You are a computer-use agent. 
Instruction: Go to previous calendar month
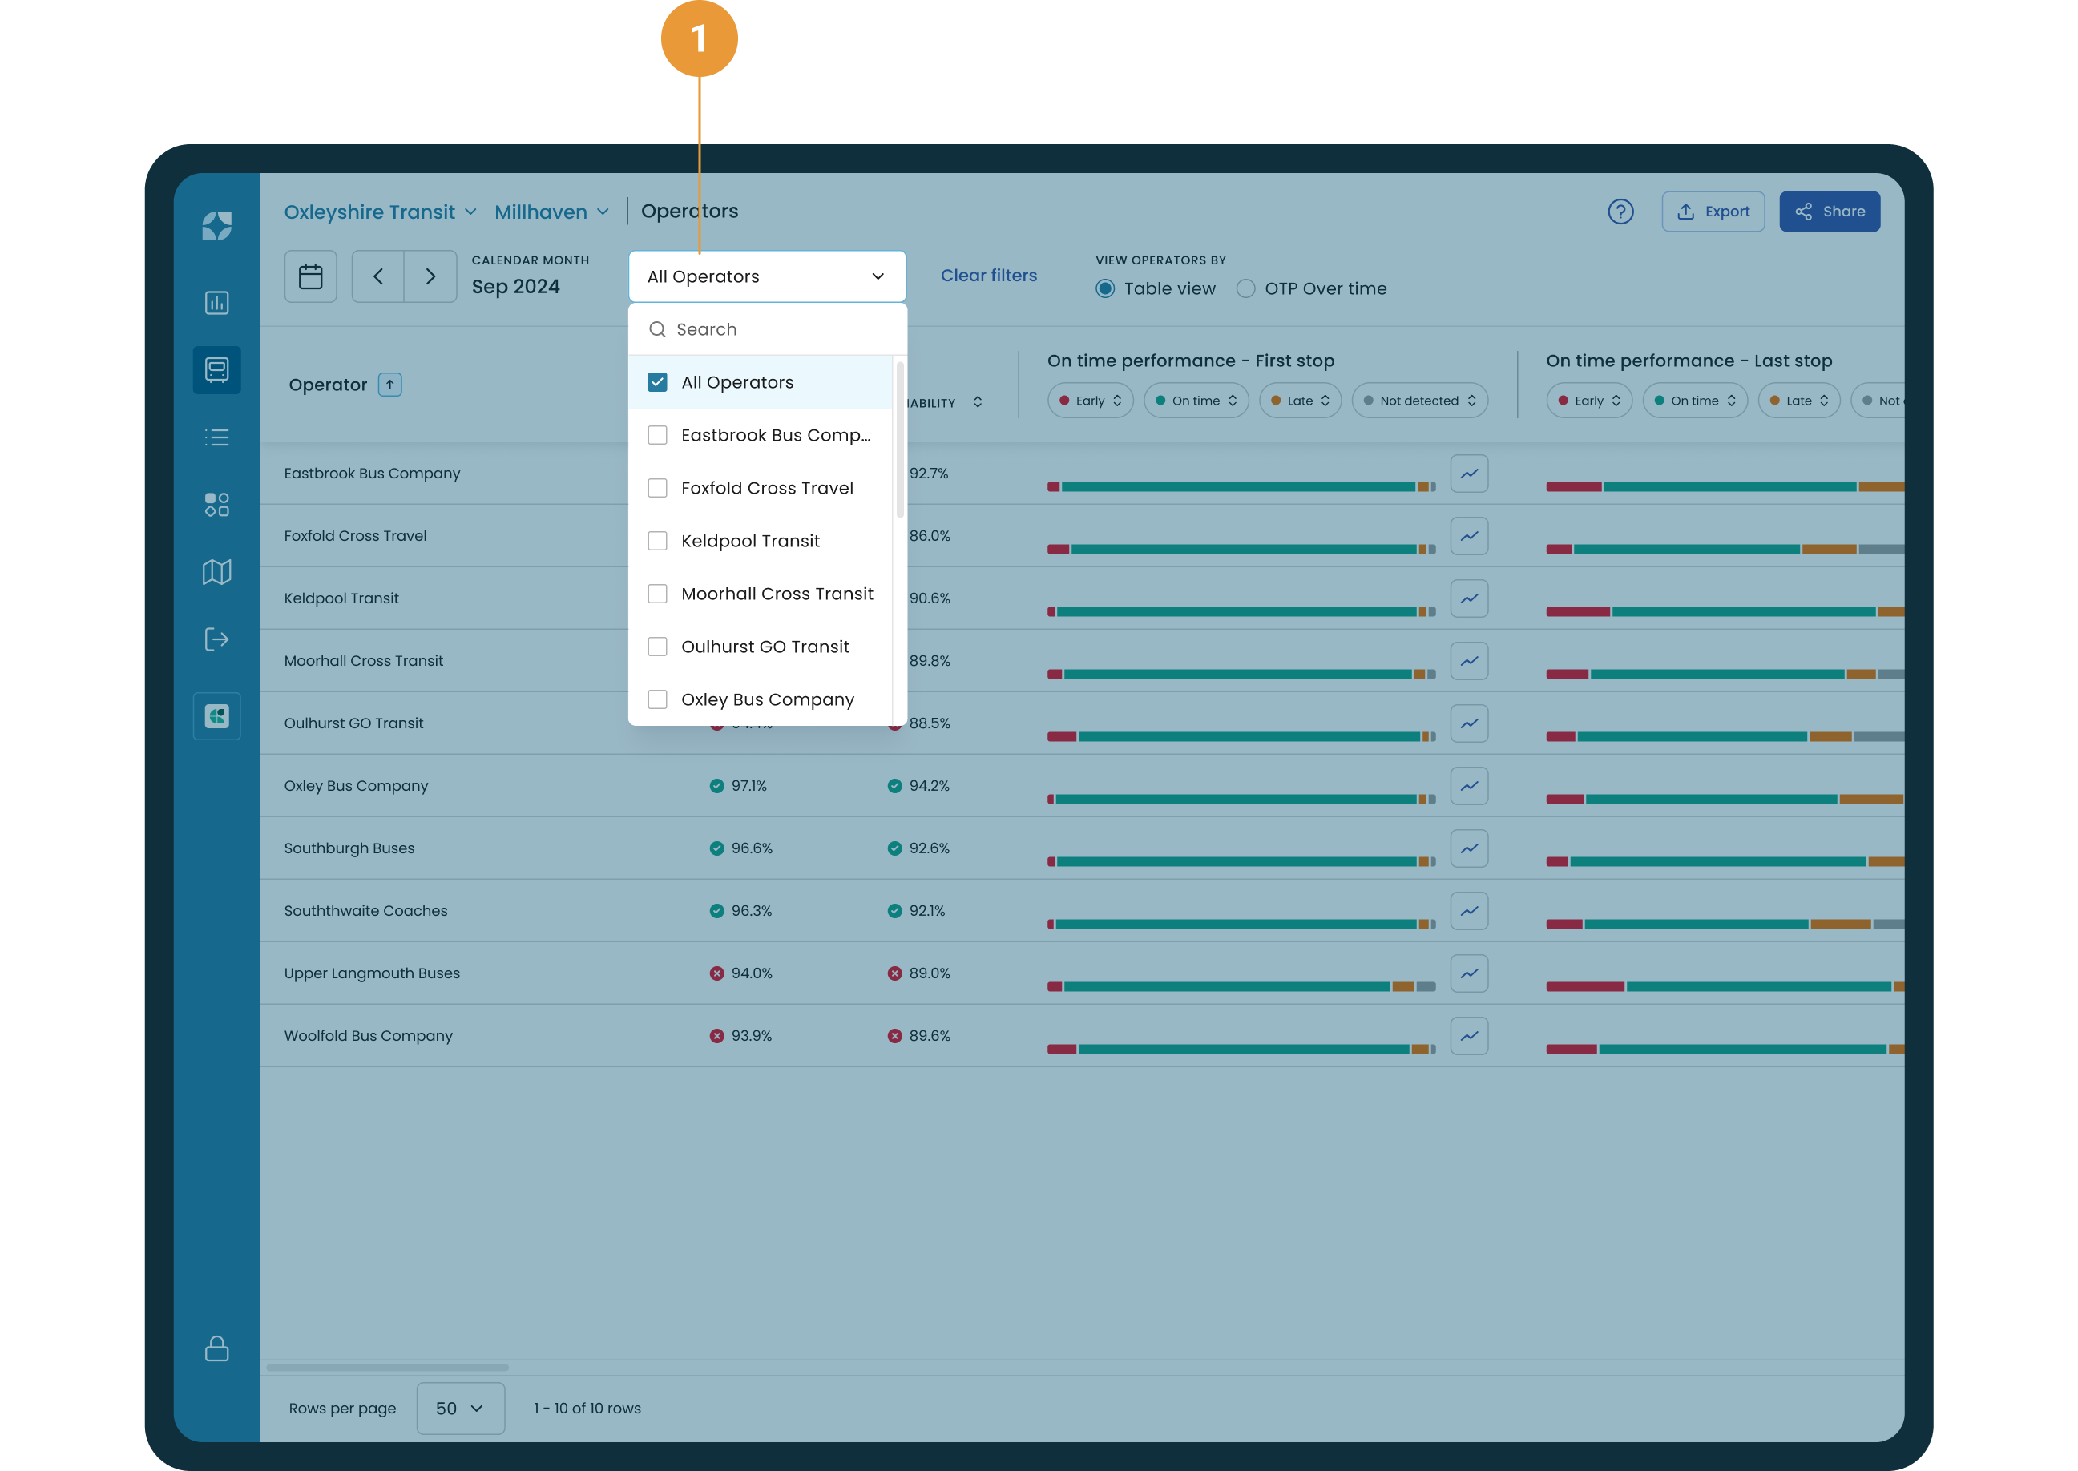click(x=377, y=276)
